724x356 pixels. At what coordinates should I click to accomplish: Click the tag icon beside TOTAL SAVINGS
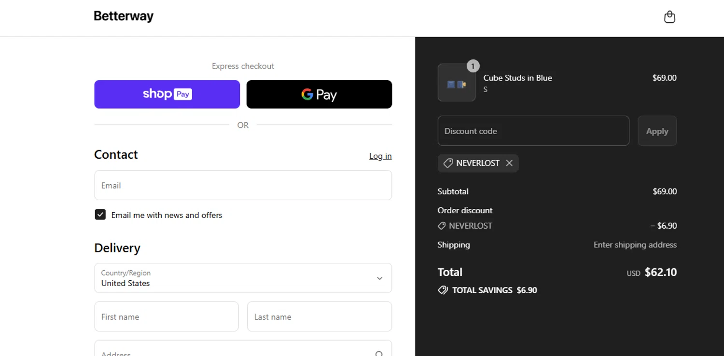coord(443,290)
